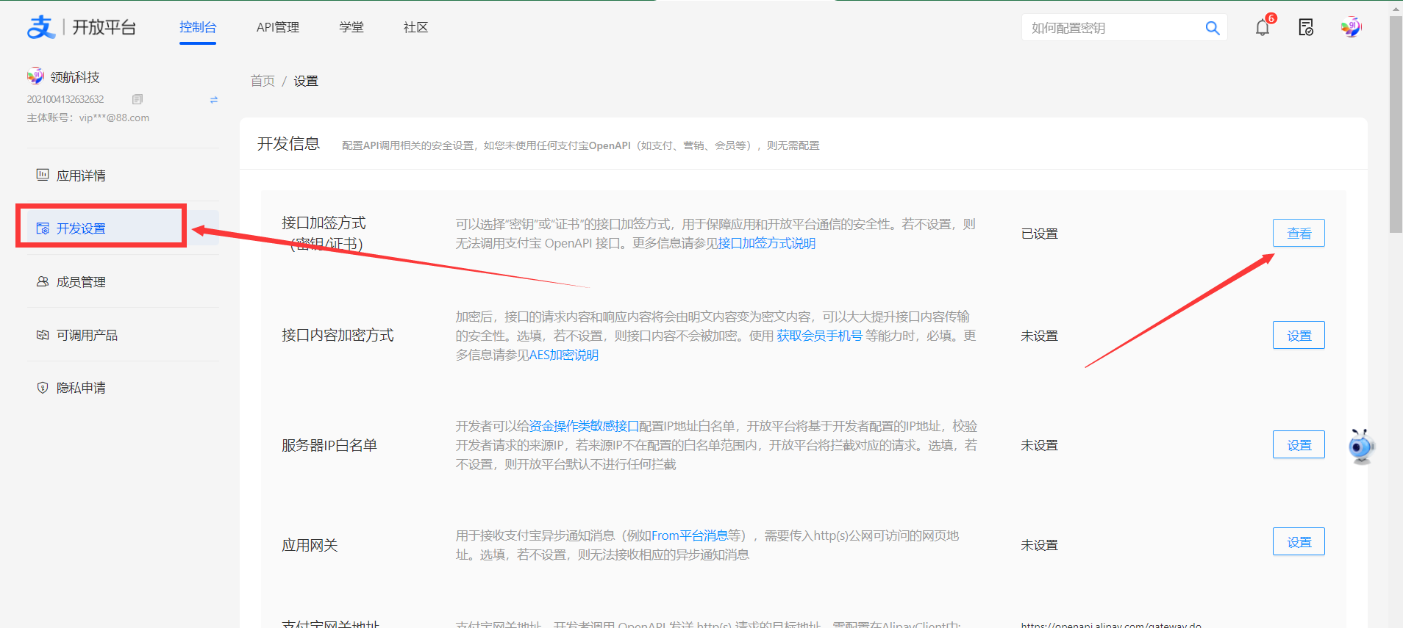1403x628 pixels.
Task: Open the notification bell icon
Action: point(1263,28)
